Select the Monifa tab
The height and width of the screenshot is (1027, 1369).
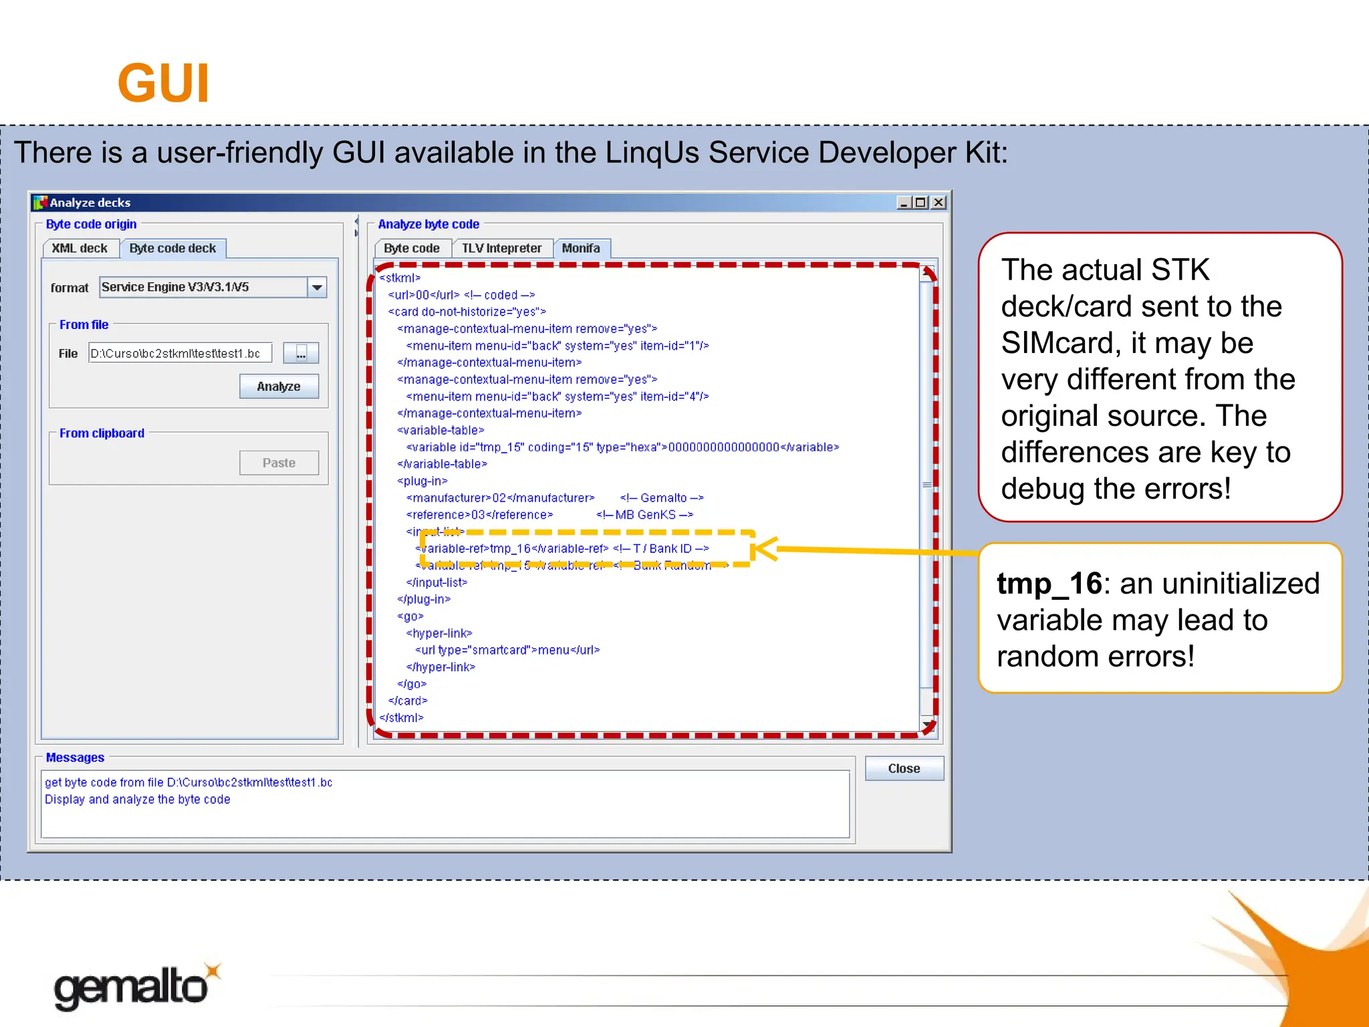coord(581,249)
